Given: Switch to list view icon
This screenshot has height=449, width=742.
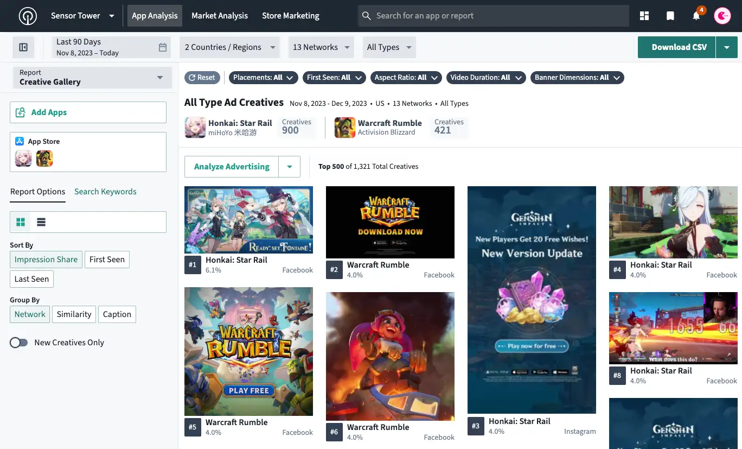Looking at the screenshot, I should pos(41,222).
